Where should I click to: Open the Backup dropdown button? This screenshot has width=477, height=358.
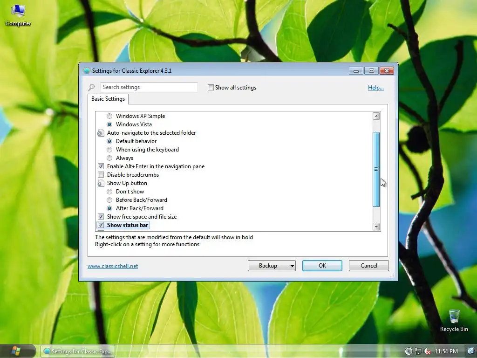[272, 266]
